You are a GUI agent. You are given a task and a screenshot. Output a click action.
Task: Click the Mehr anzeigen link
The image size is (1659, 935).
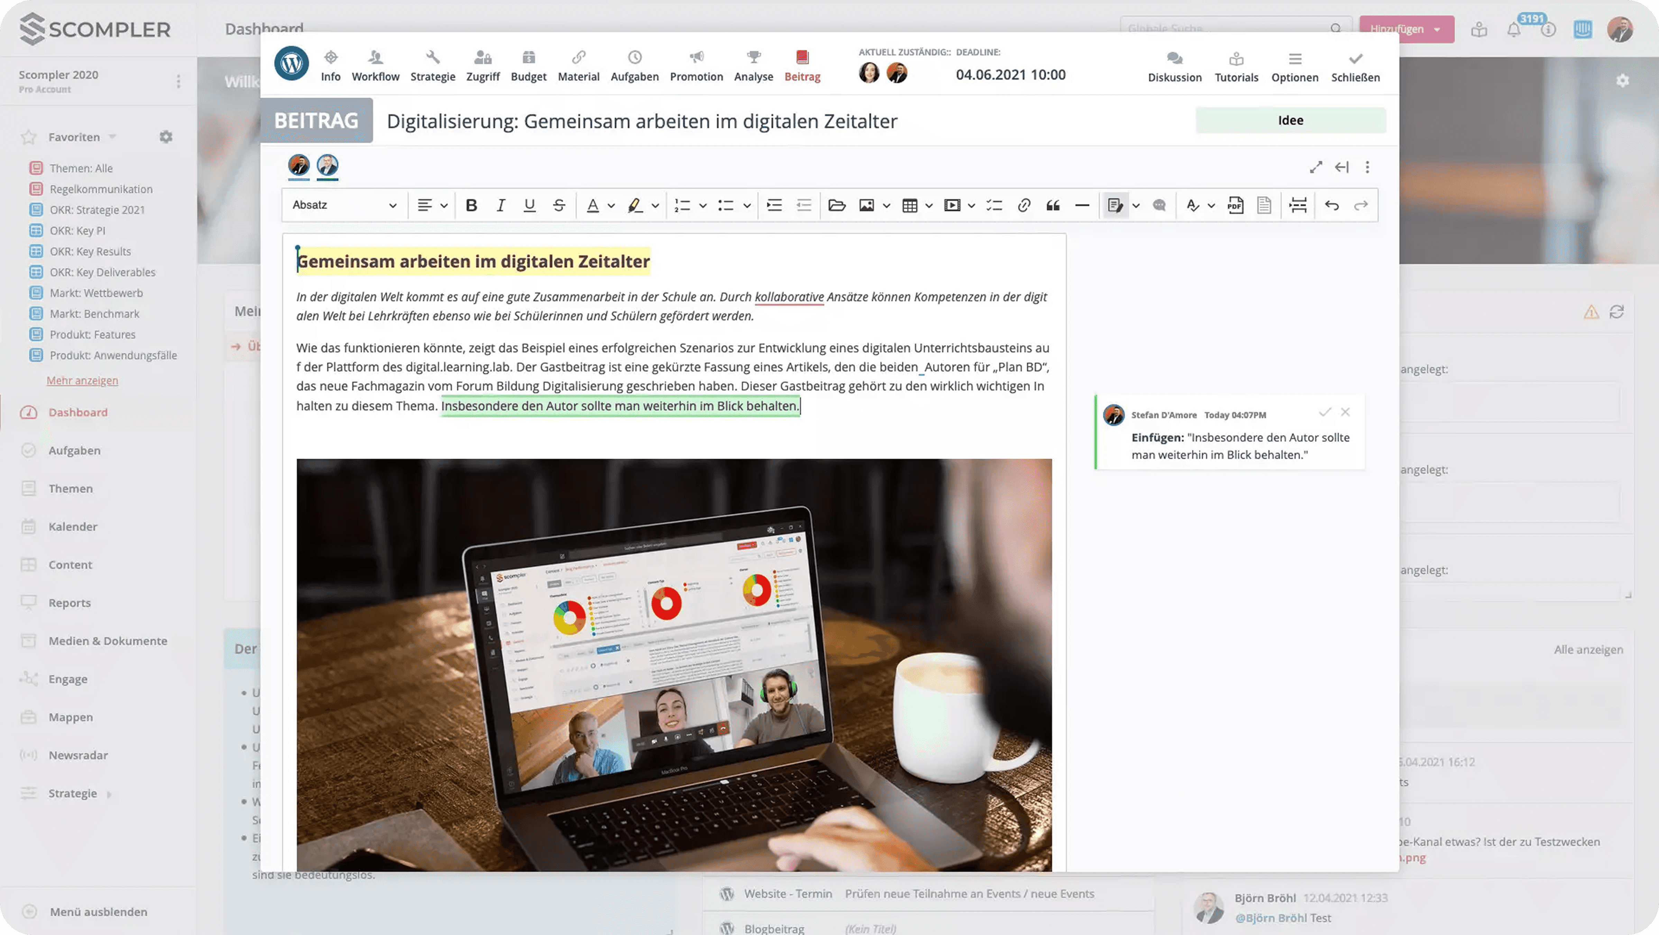click(x=82, y=380)
